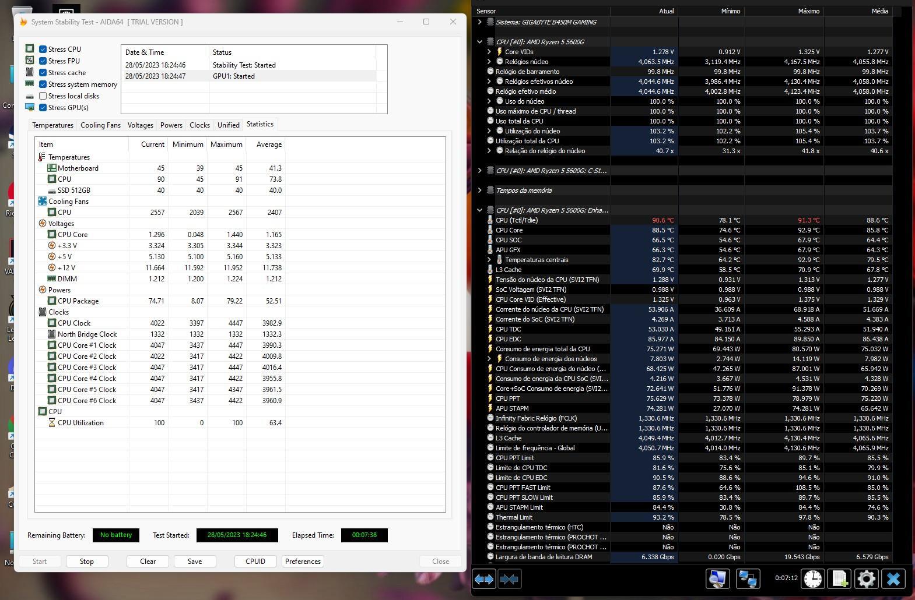Screen dimensions: 915x600
Task: Select log entry 'Stability Test: Started'
Action: (x=248, y=65)
